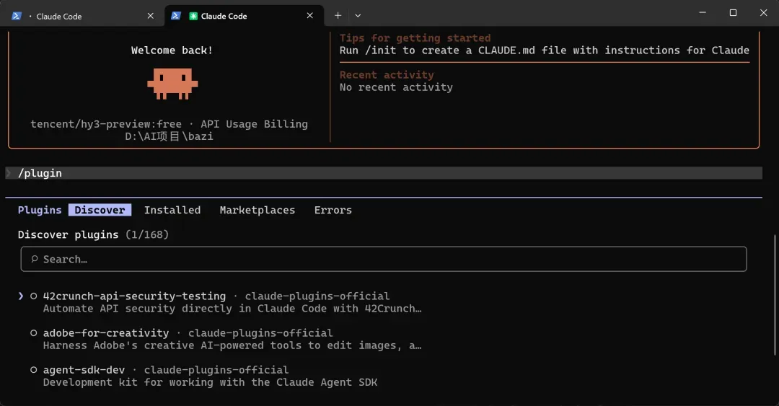The image size is (779, 406).
Task: Minimize the terminal window
Action: (x=703, y=13)
